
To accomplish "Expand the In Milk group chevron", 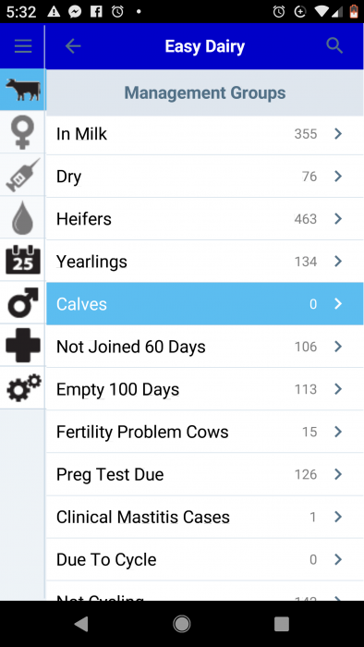I will point(338,134).
